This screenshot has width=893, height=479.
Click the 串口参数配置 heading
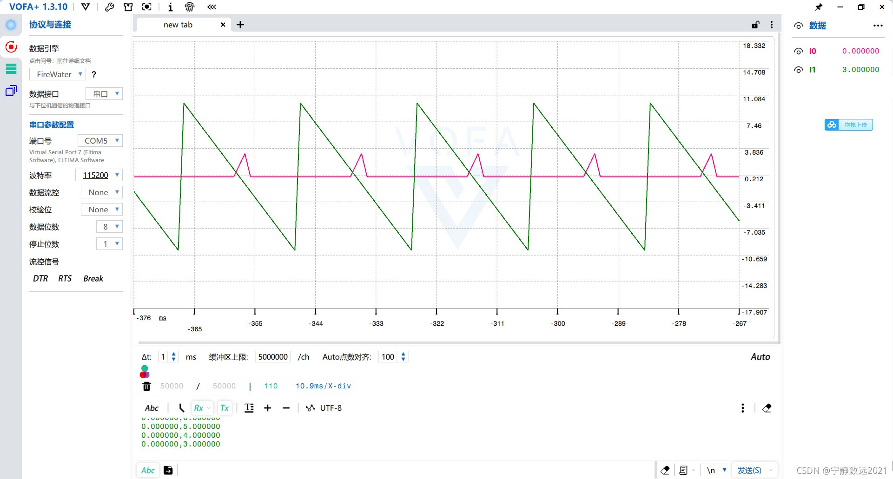point(52,125)
